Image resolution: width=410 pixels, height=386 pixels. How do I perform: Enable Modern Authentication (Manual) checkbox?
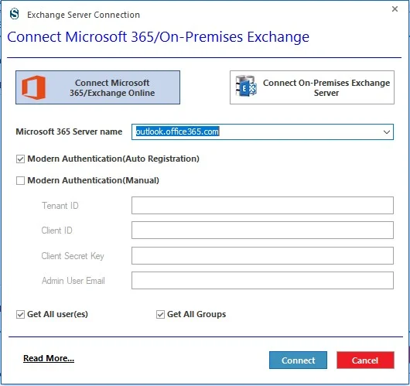point(20,180)
